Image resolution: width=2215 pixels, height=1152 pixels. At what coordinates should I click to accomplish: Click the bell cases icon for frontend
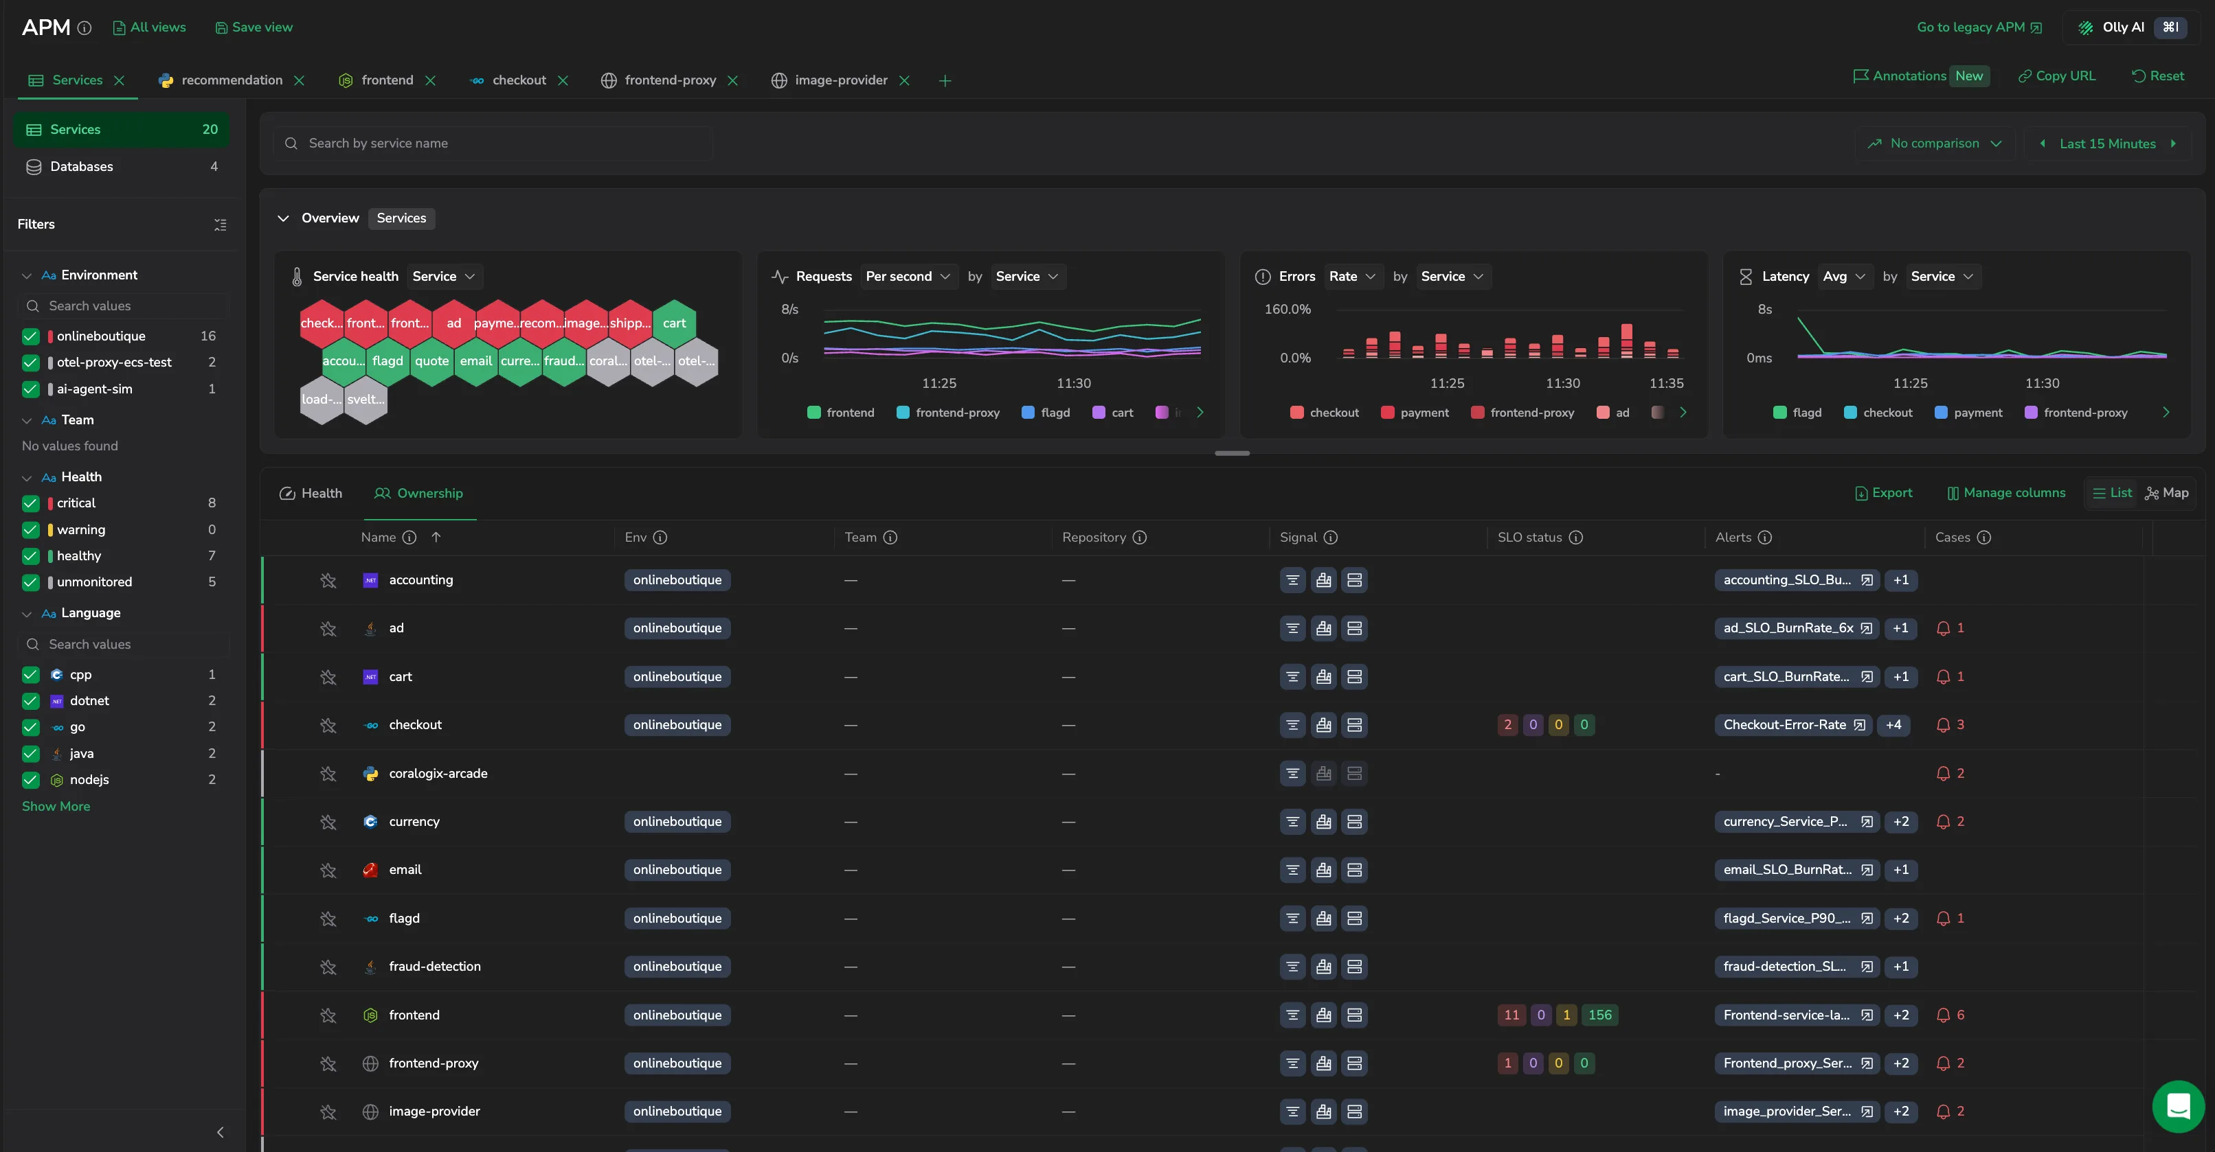click(x=1942, y=1015)
